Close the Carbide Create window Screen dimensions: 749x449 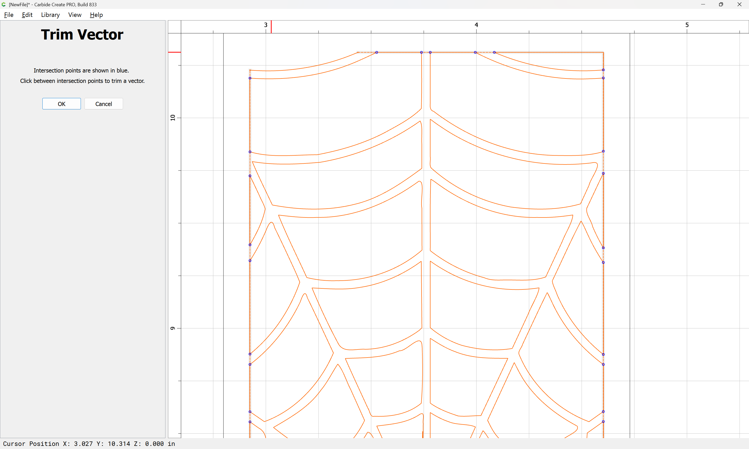(739, 4)
